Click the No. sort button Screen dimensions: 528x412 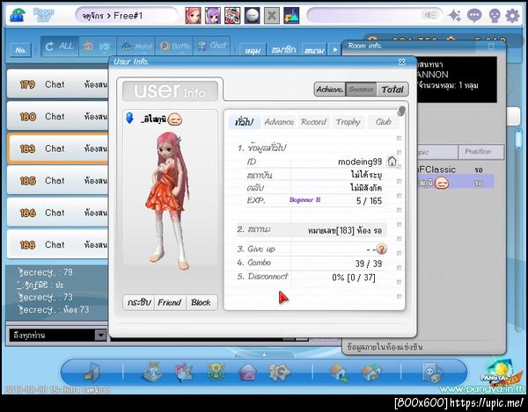click(x=21, y=50)
